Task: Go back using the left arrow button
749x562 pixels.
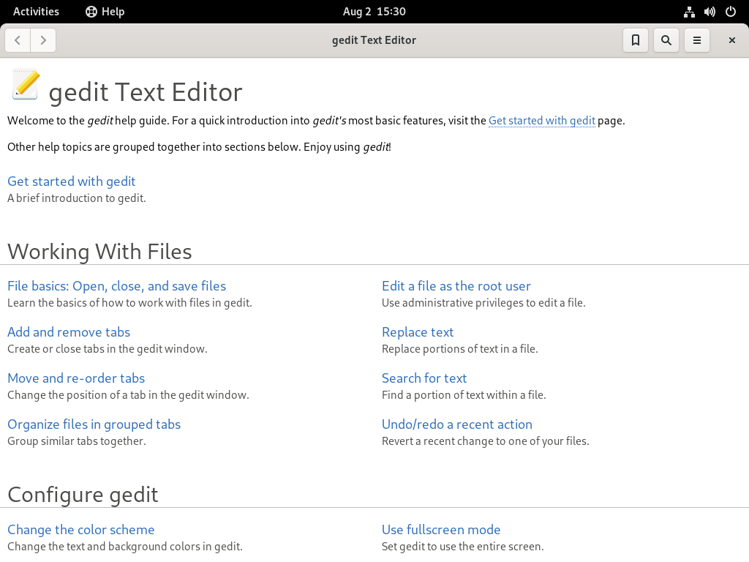Action: [x=18, y=40]
